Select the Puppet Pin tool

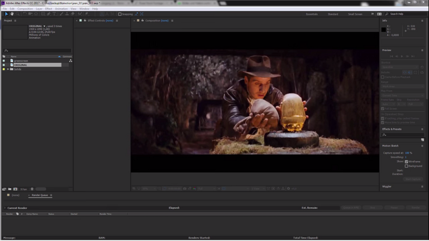coord(87,14)
